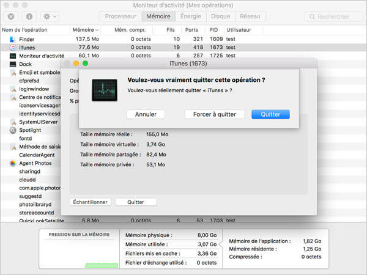Click Annuler in the quit dialog
This screenshot has height=275, width=367.
[146, 114]
